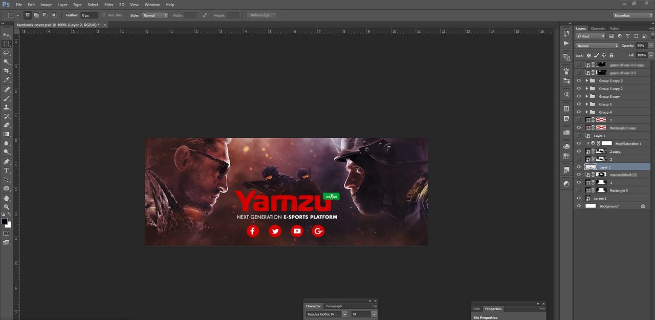Select the Move tool
This screenshot has height=320, width=655.
tap(7, 35)
